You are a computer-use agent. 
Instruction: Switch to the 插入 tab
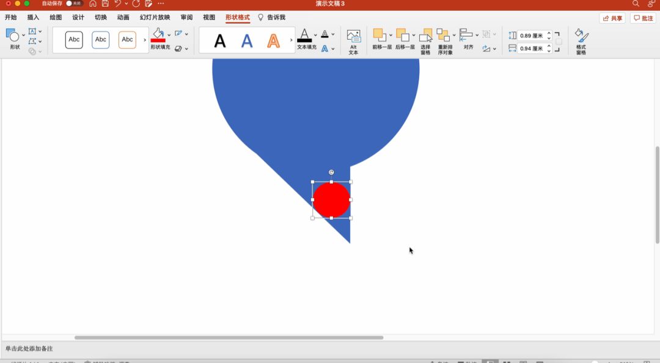coord(33,17)
